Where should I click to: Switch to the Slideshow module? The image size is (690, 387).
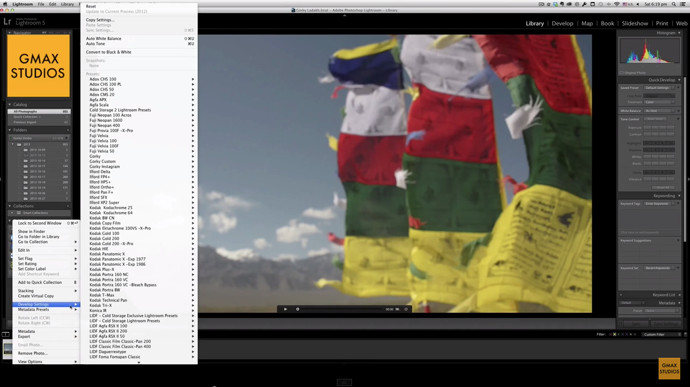(635, 23)
